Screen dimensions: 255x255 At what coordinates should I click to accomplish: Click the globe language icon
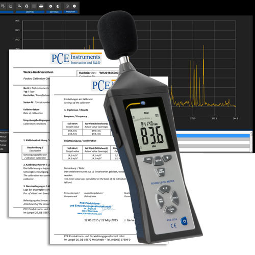click(x=58, y=6)
